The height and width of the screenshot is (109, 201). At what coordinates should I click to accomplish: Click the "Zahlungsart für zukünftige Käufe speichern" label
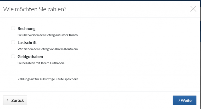pos(48,79)
